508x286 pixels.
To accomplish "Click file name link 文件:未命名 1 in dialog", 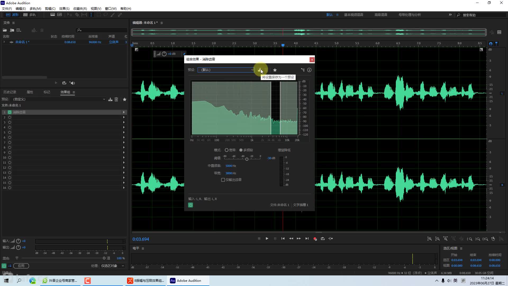I will pos(279,205).
